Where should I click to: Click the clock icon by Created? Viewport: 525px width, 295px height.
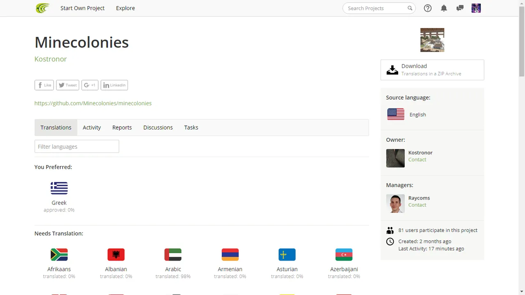click(x=390, y=242)
